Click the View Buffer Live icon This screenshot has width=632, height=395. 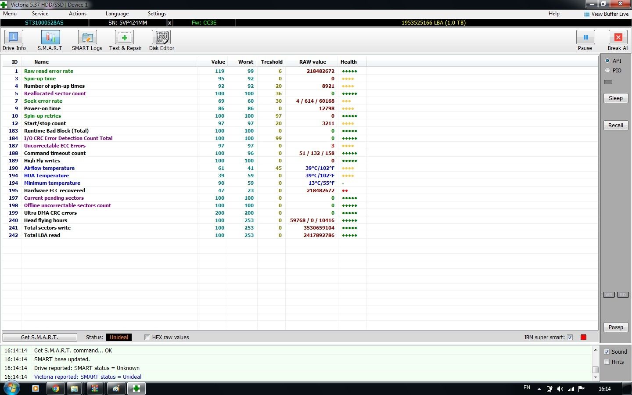587,14
